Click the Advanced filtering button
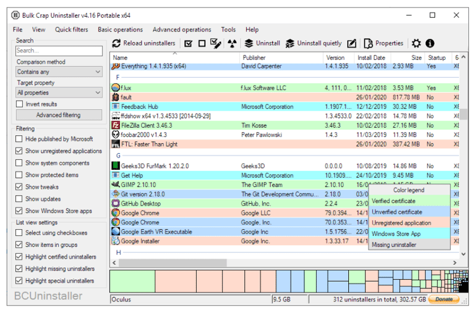The image size is (475, 313). click(59, 115)
